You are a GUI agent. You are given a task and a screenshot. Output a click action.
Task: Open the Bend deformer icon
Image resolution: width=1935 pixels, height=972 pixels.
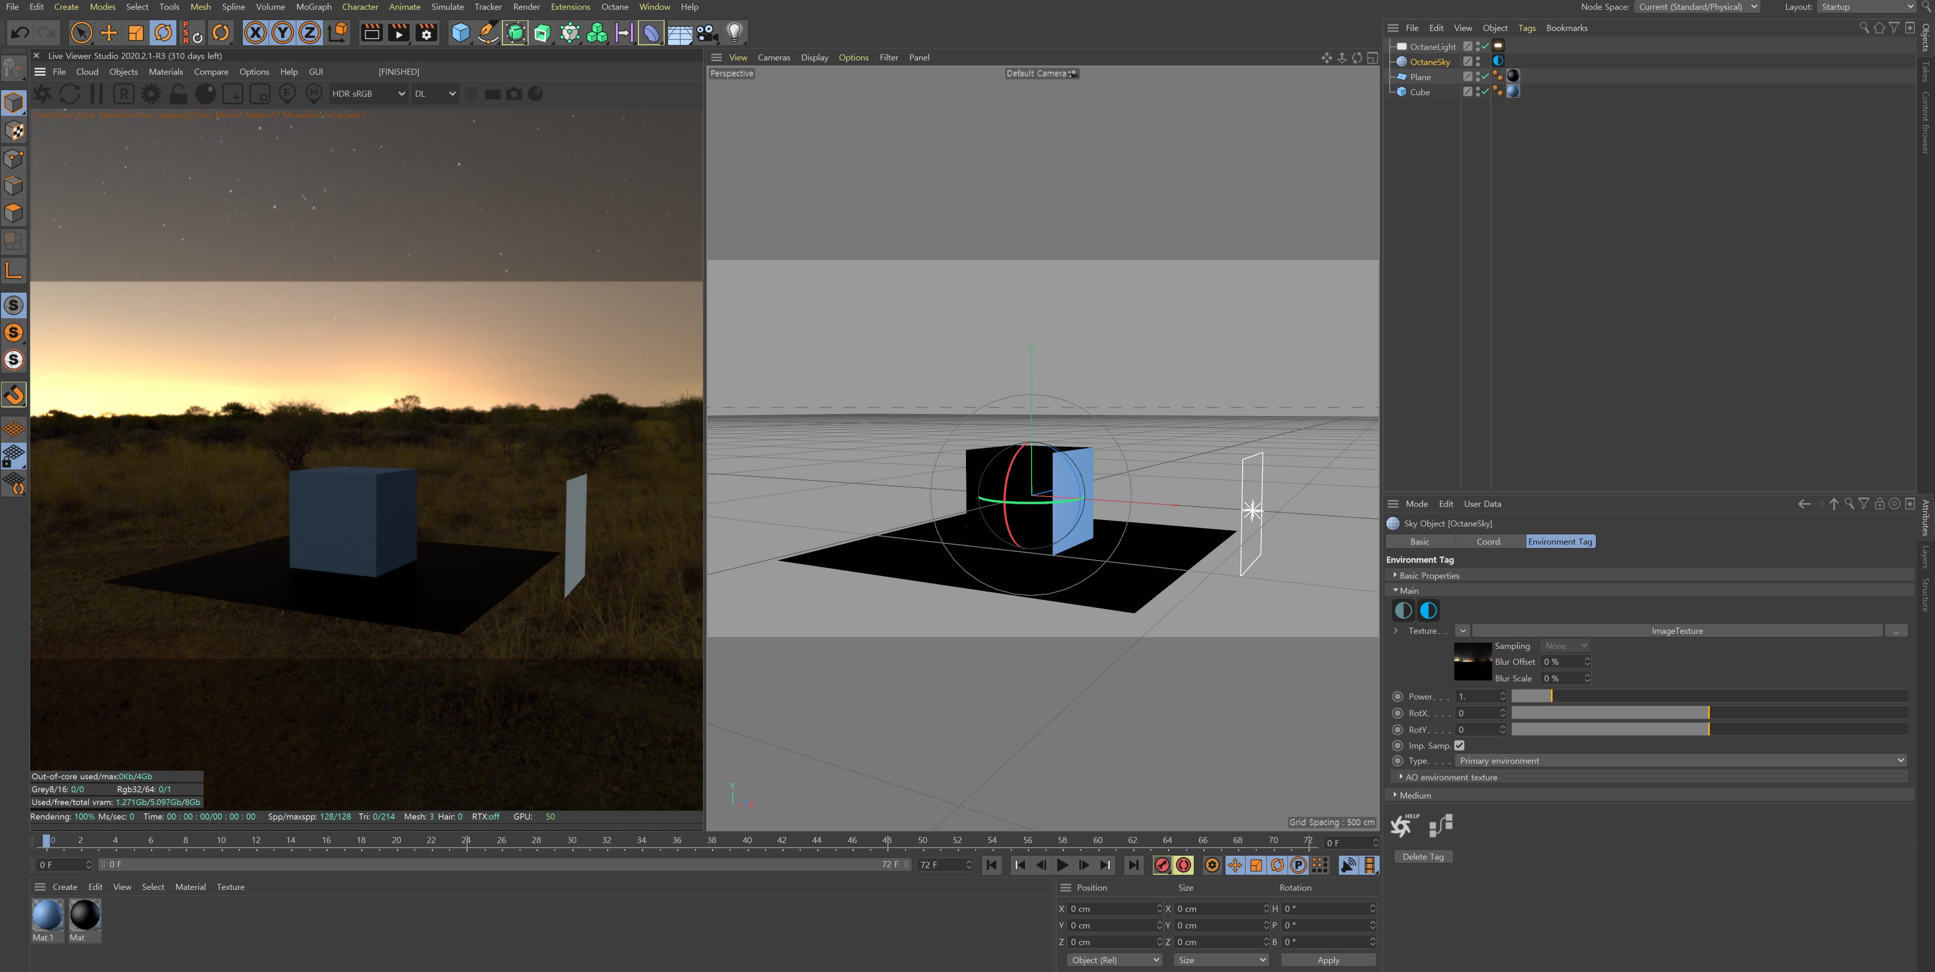click(x=651, y=33)
